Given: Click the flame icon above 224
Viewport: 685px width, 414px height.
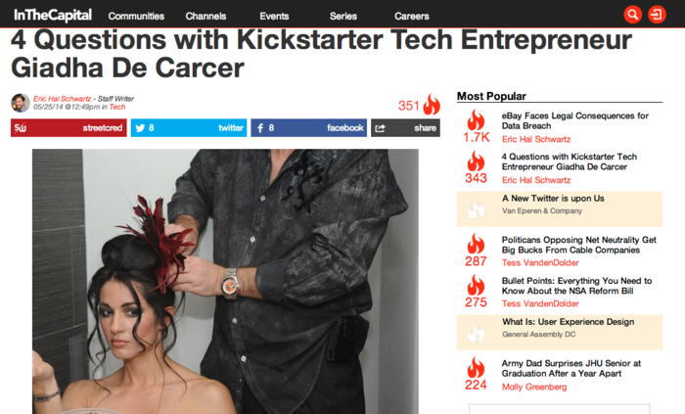Looking at the screenshot, I should (x=476, y=367).
